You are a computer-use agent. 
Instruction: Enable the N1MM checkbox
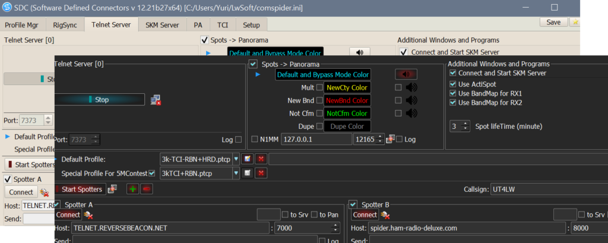tap(254, 139)
